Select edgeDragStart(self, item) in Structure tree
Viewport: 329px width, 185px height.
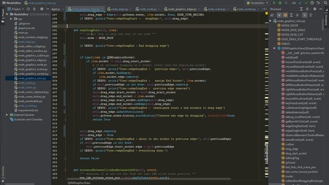pyautogui.click(x=300, y=126)
